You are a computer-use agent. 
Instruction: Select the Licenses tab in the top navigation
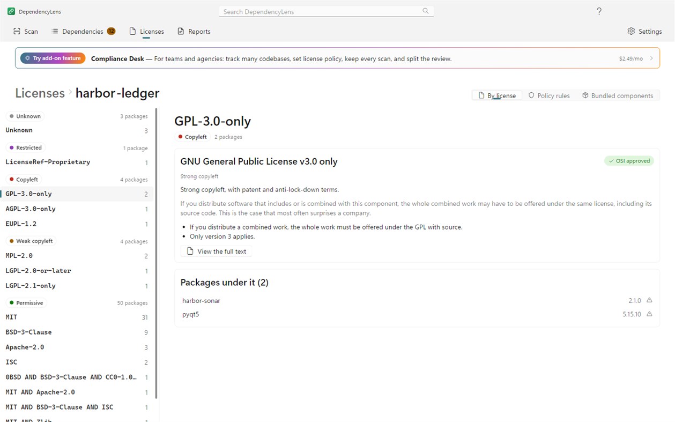pyautogui.click(x=147, y=32)
